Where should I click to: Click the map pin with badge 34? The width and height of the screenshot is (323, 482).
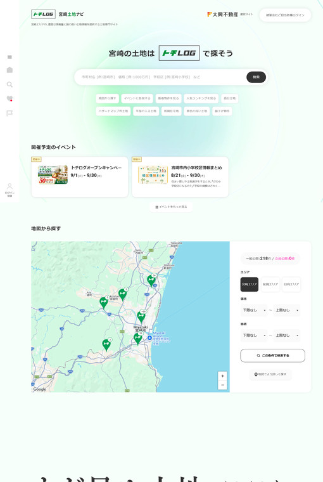tap(151, 281)
